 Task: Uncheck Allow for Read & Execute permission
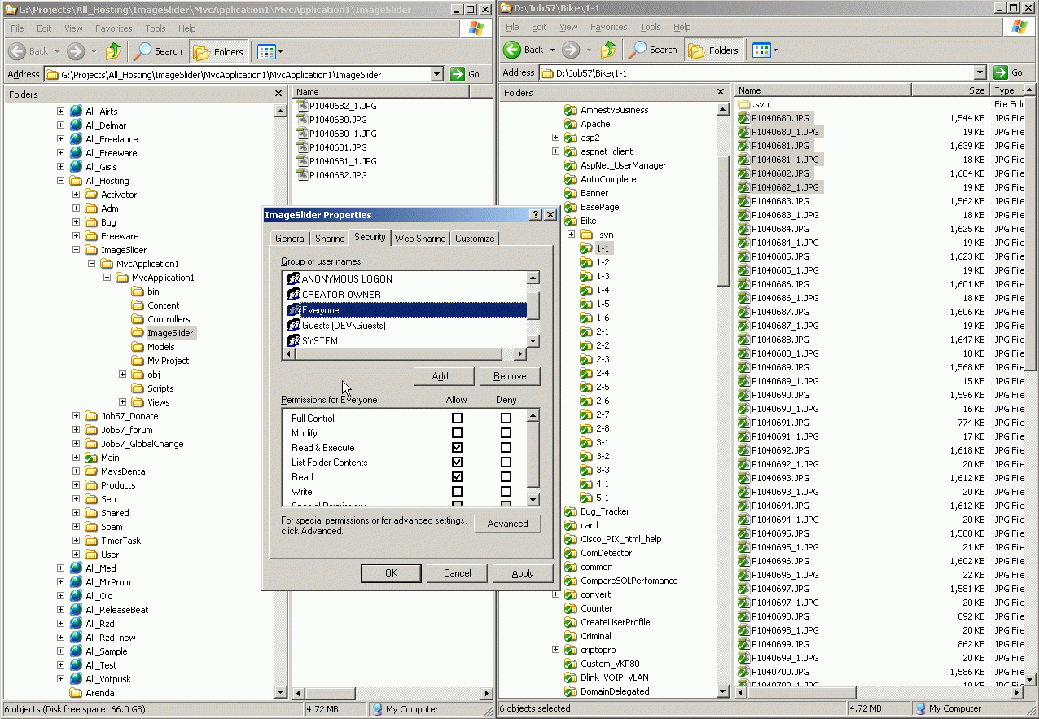[x=457, y=448]
